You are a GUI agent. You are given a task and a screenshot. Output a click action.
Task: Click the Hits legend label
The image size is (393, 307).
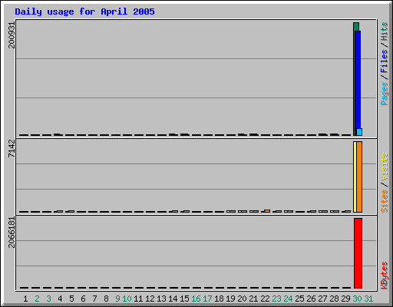385,31
